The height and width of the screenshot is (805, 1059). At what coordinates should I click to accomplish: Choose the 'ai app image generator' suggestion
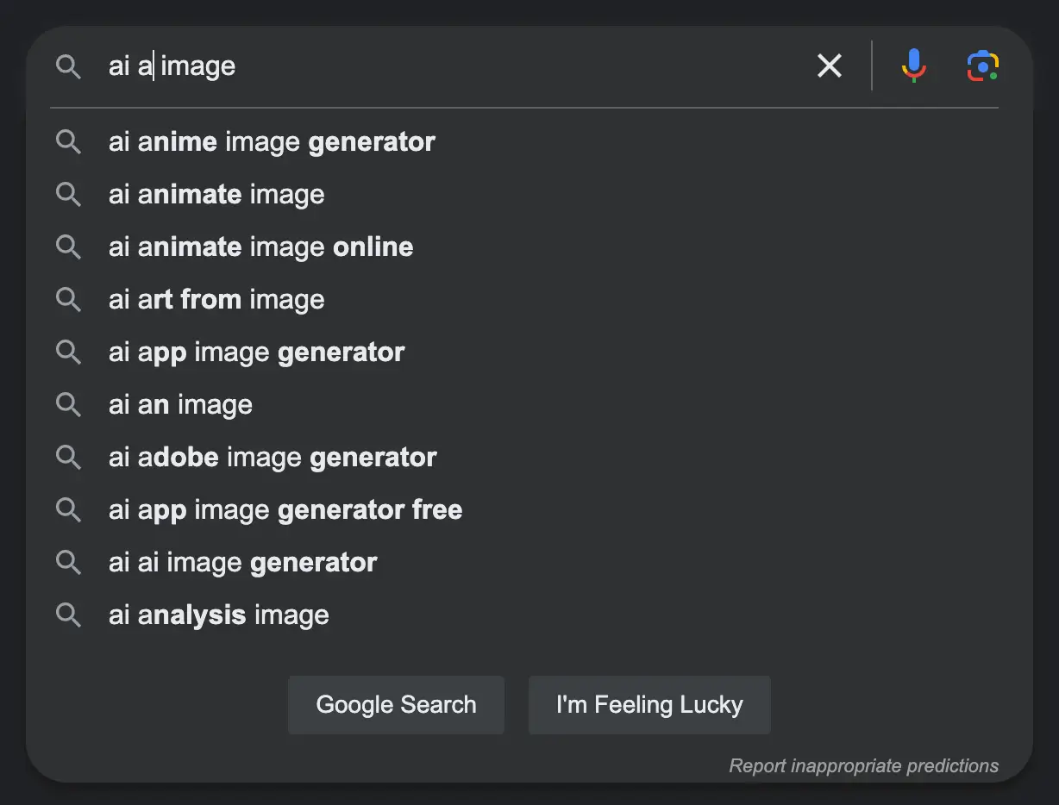coord(255,352)
